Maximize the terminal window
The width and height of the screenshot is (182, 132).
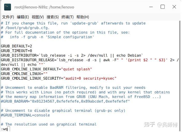[163, 7]
